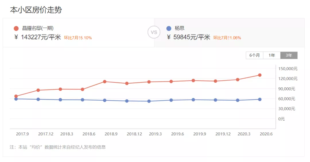Click the 环比7月↑5.10% change label
Image resolution: width=310 pixels, height=162 pixels.
[78, 38]
